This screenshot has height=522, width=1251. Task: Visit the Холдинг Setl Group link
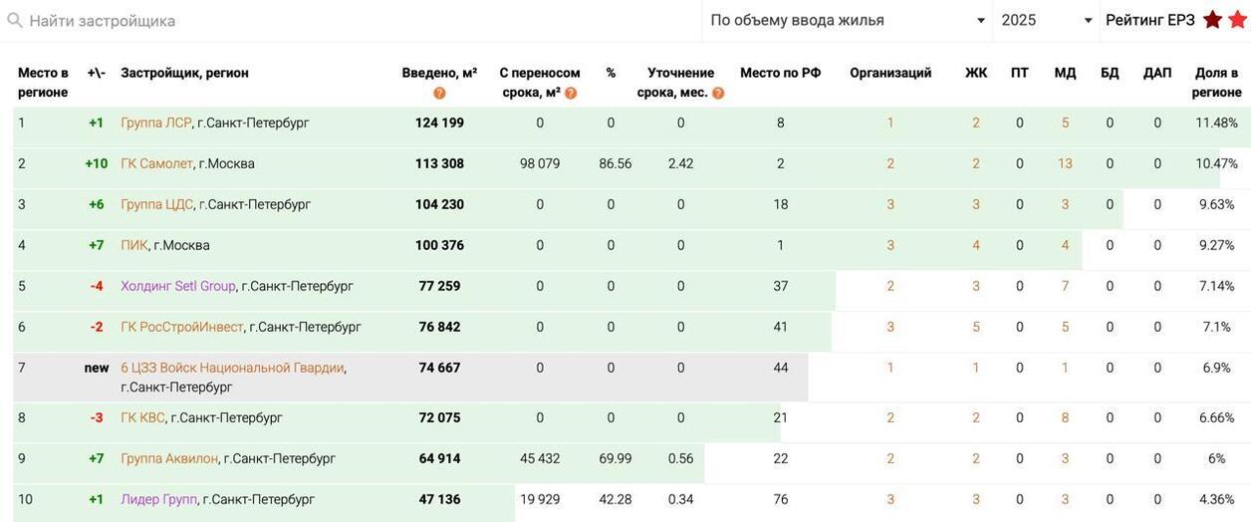coord(178,287)
